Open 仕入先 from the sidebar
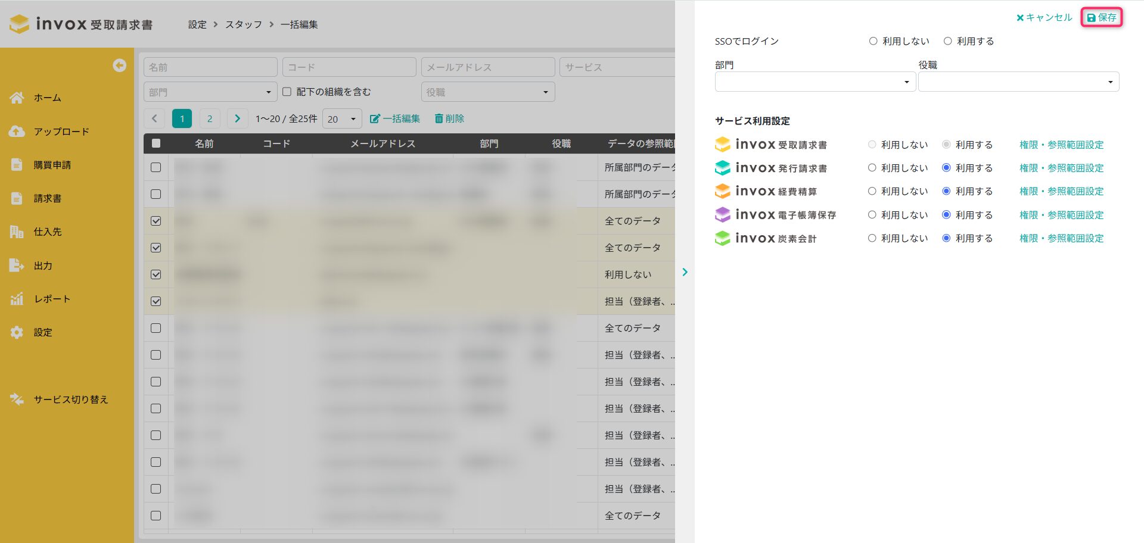The width and height of the screenshot is (1144, 543). [48, 232]
